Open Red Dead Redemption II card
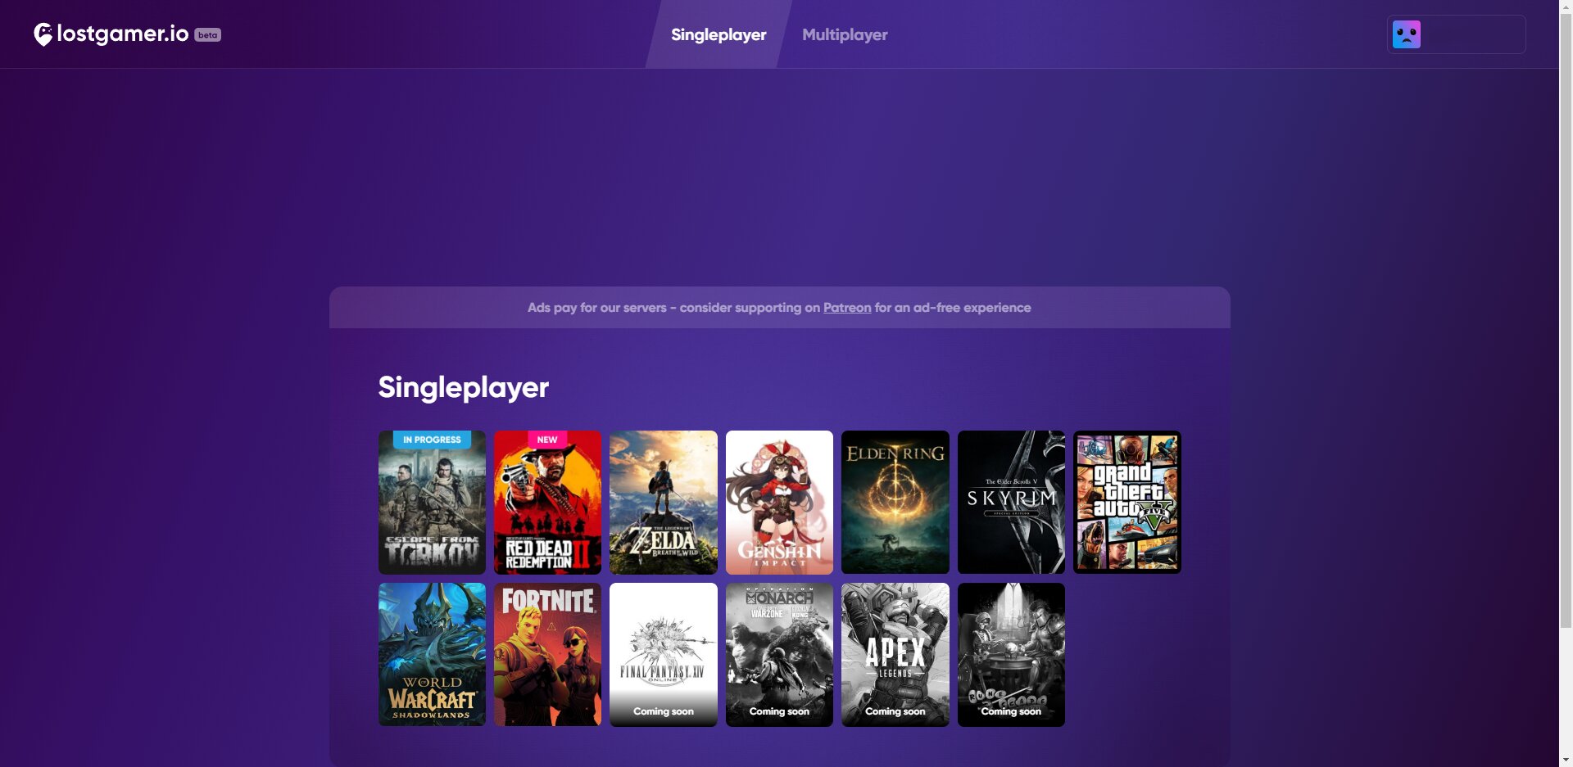 pyautogui.click(x=547, y=502)
